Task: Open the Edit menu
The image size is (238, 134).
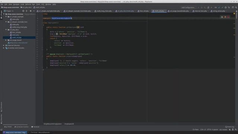Action: coord(6,4)
